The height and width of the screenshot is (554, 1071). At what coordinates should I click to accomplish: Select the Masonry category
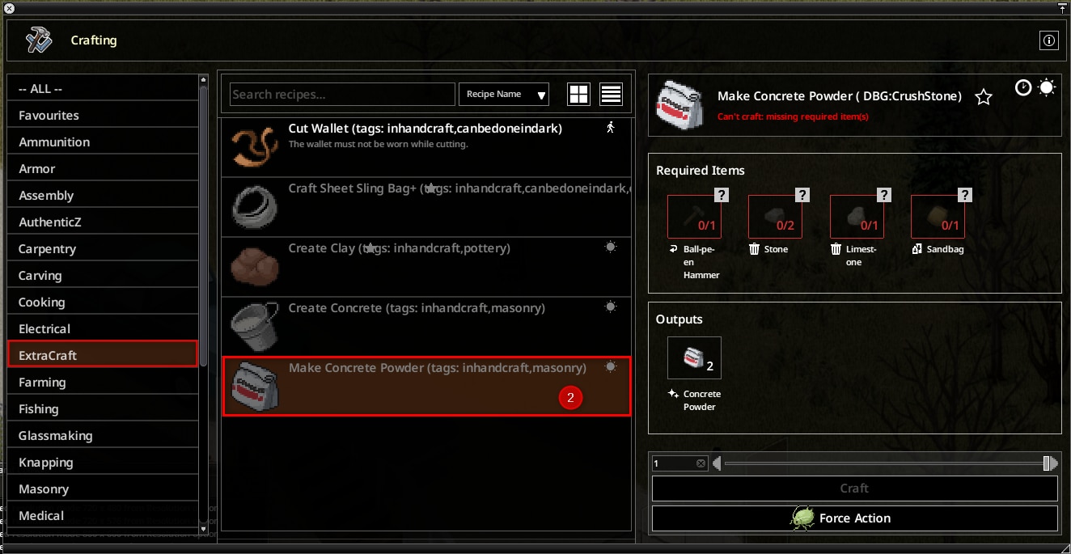pyautogui.click(x=103, y=489)
